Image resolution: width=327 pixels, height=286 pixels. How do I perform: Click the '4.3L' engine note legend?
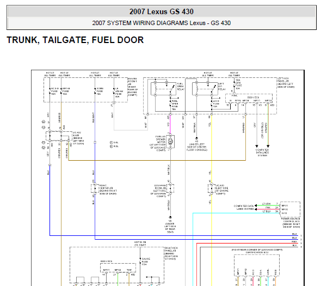(x=114, y=147)
